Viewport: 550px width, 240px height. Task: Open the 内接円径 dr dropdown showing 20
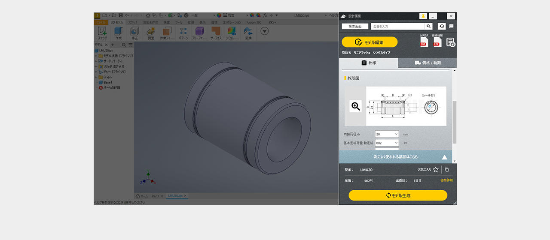coord(387,134)
